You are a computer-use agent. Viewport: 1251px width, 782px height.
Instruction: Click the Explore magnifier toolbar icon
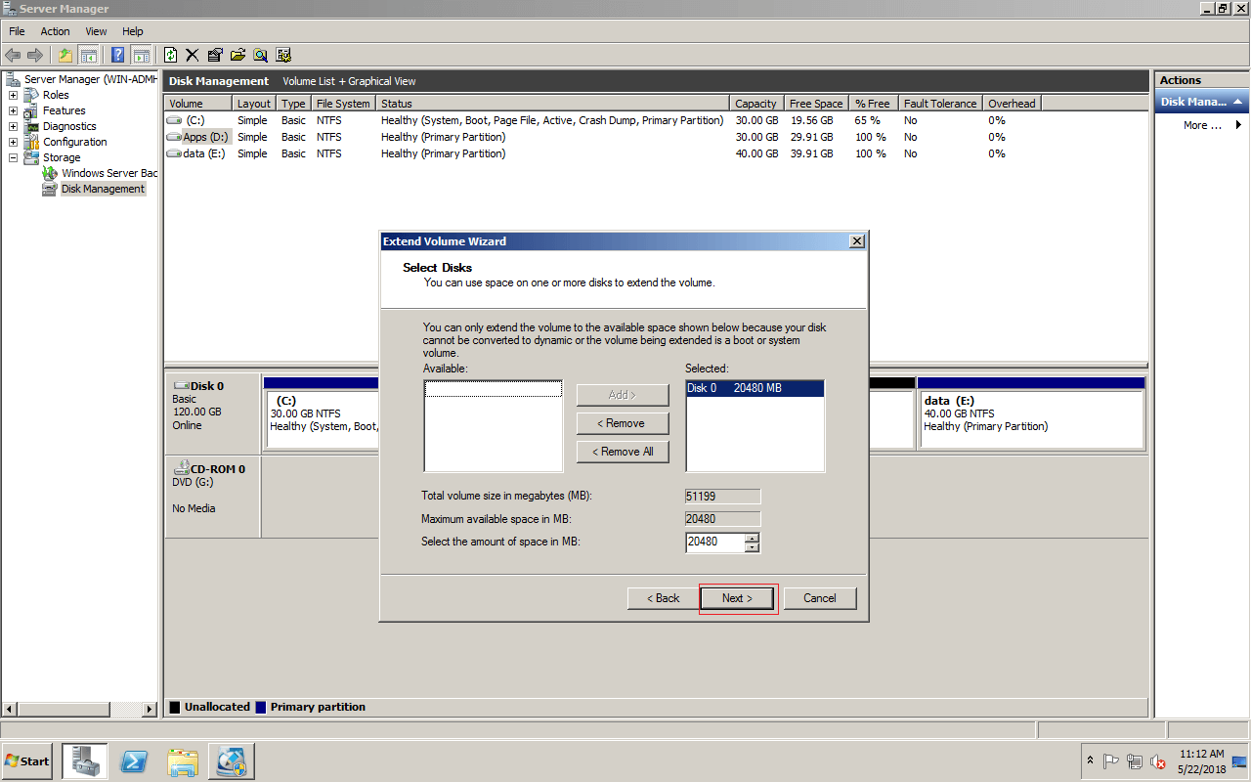coord(261,55)
